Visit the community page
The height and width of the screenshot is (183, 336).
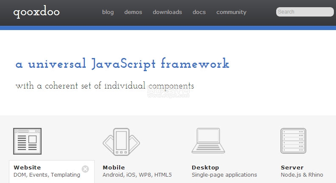tap(231, 12)
